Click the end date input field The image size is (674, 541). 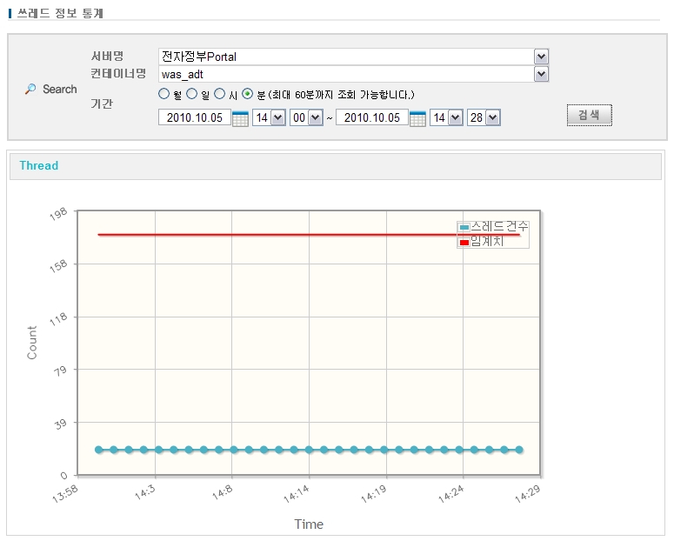pos(371,117)
